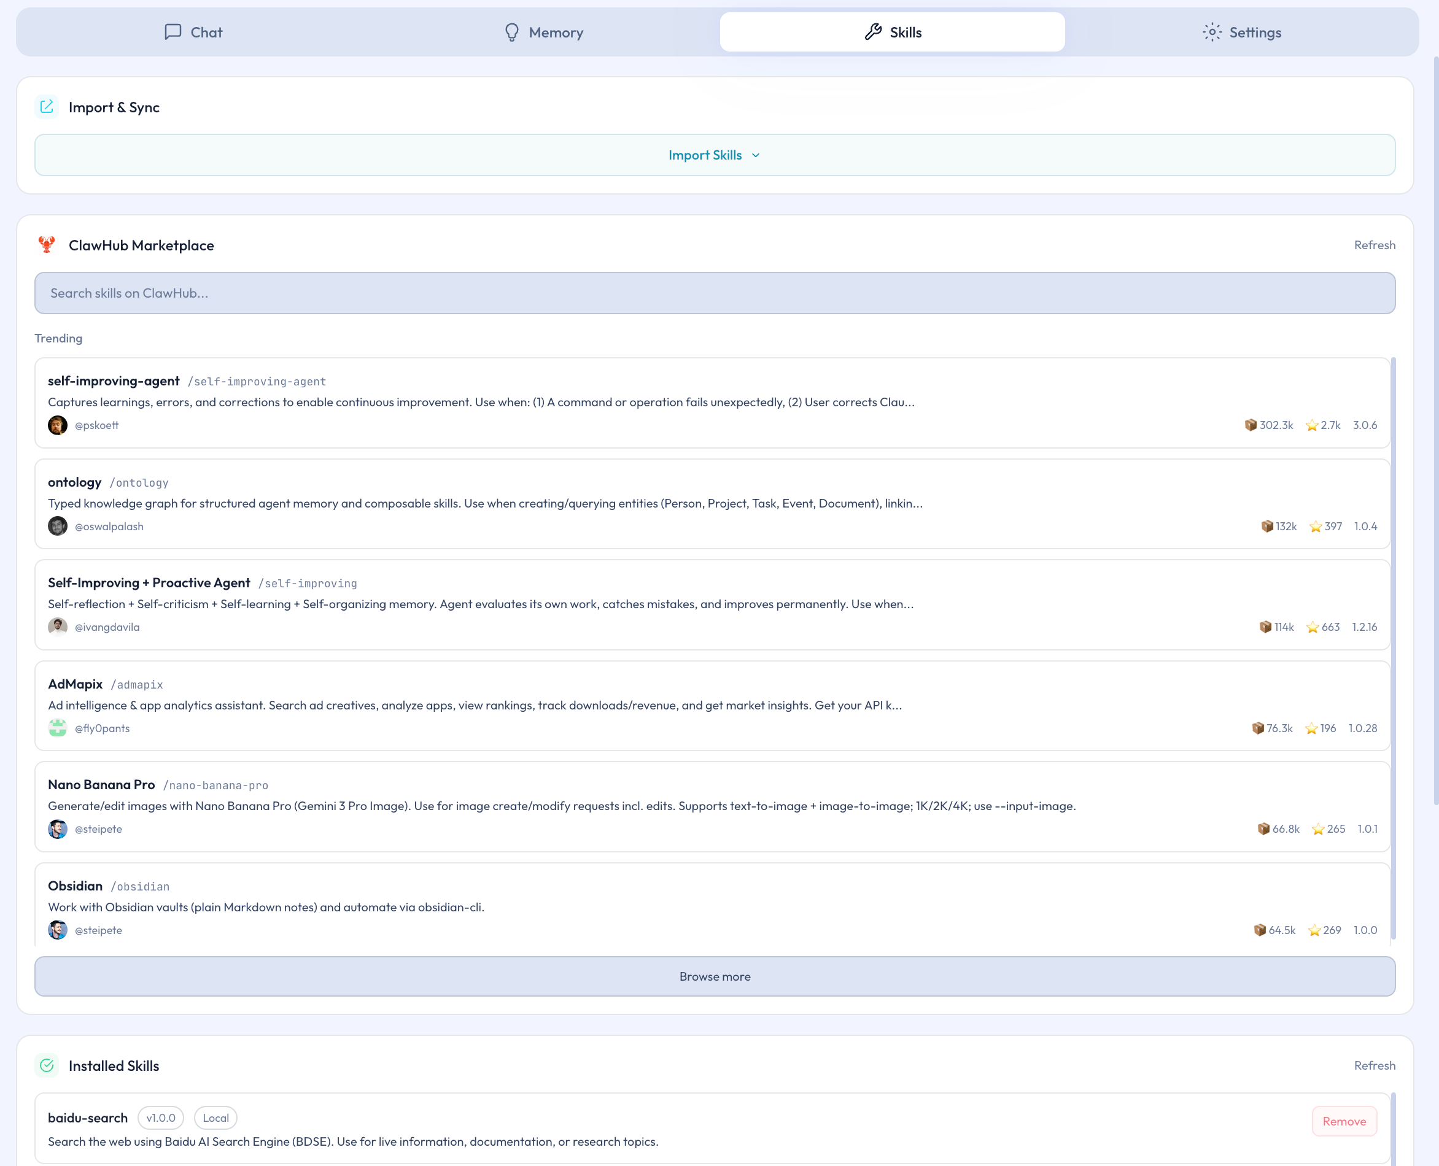Viewport: 1439px width, 1166px height.
Task: Click the downloads box icon on Obsidian
Action: tap(1260, 930)
